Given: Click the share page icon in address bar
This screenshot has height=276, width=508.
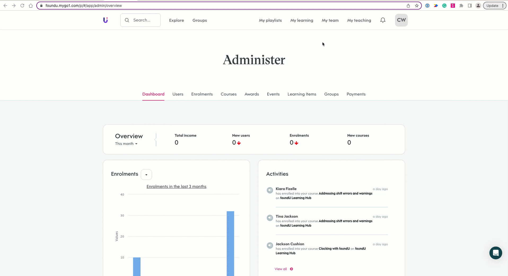Looking at the screenshot, I should click(x=408, y=6).
